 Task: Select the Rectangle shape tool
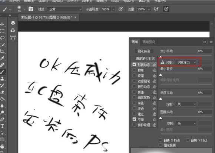(2, 140)
